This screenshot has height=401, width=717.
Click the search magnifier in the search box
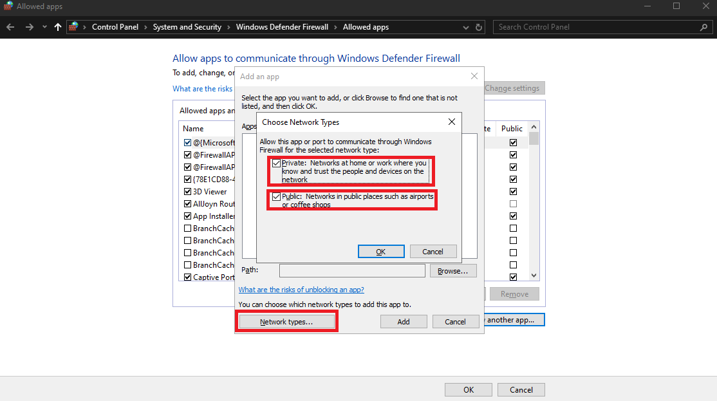tap(704, 26)
